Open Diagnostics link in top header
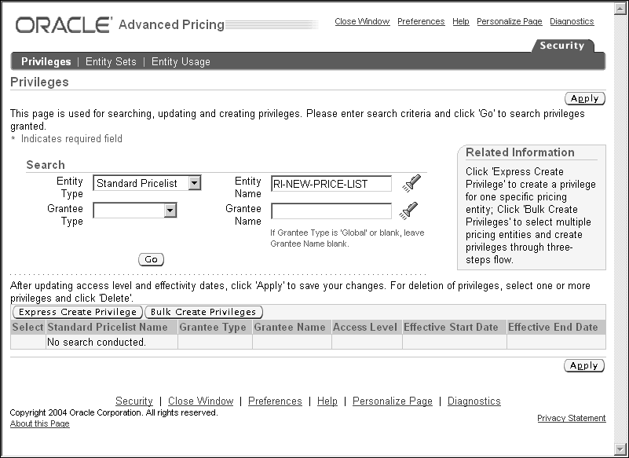Image resolution: width=629 pixels, height=458 pixels. coord(572,21)
